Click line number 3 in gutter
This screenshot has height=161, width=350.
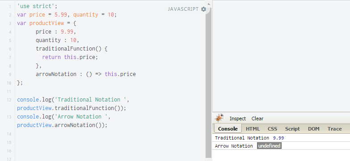[10, 23]
